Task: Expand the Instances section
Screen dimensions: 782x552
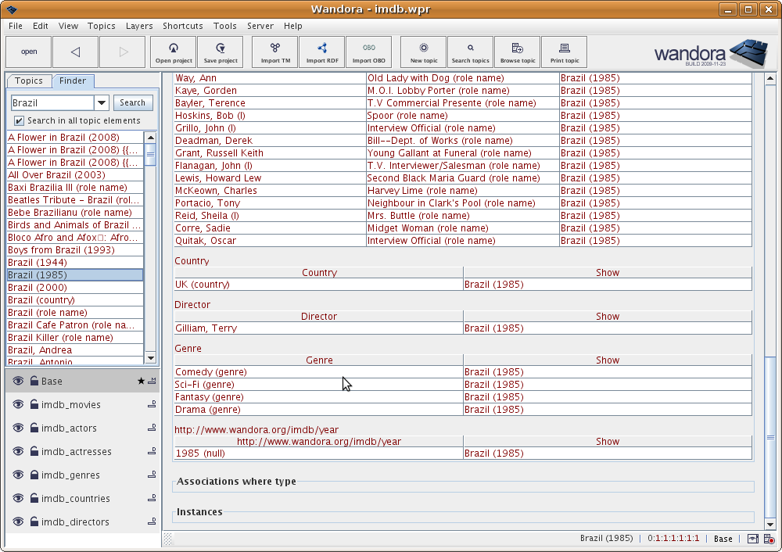Action: tap(199, 512)
